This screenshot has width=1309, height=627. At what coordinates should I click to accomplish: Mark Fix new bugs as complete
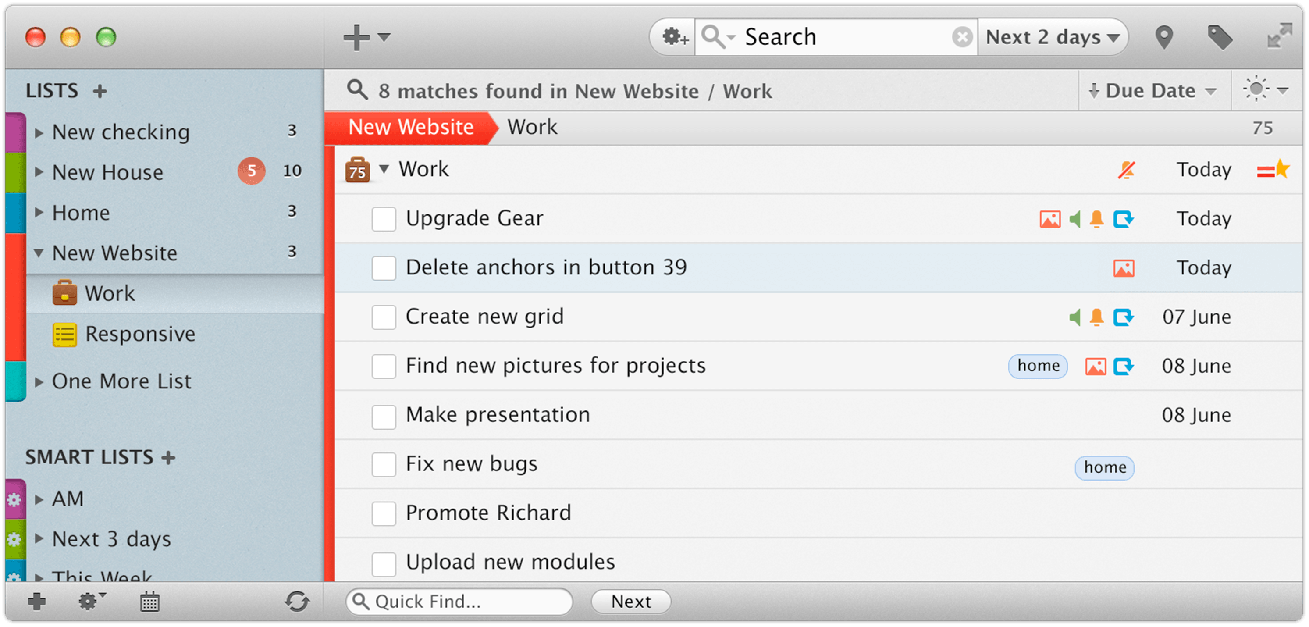tap(383, 464)
